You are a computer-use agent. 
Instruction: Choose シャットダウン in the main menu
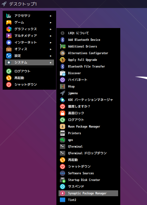click(x=29, y=84)
